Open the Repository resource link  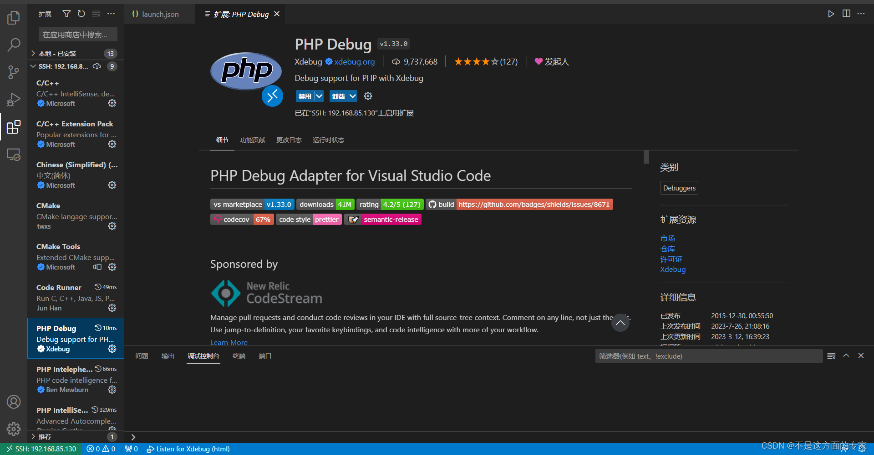tap(668, 249)
